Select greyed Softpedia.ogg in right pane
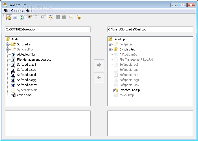Screen dimensions: 198x141 [129, 80]
